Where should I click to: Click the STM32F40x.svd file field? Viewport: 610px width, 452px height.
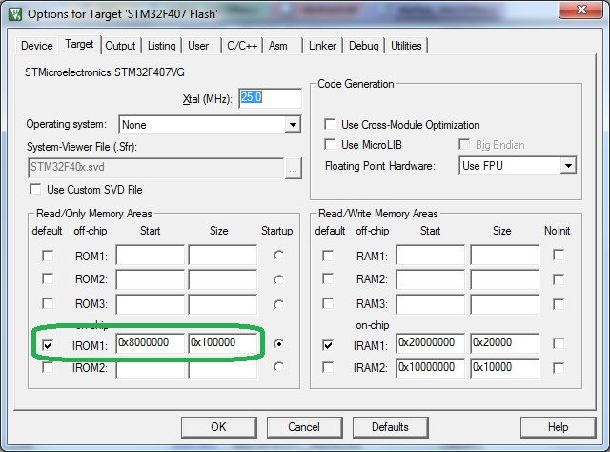click(155, 168)
